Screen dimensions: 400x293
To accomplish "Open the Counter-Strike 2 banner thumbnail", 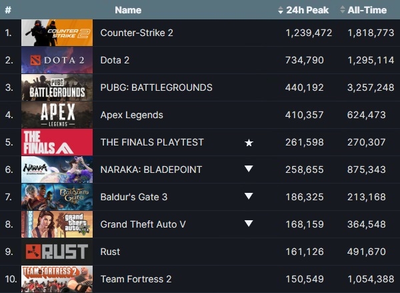I will 57,33.
